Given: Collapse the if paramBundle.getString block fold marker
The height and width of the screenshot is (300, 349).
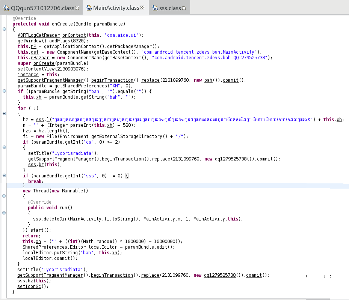Looking at the screenshot, I should tap(4, 91).
